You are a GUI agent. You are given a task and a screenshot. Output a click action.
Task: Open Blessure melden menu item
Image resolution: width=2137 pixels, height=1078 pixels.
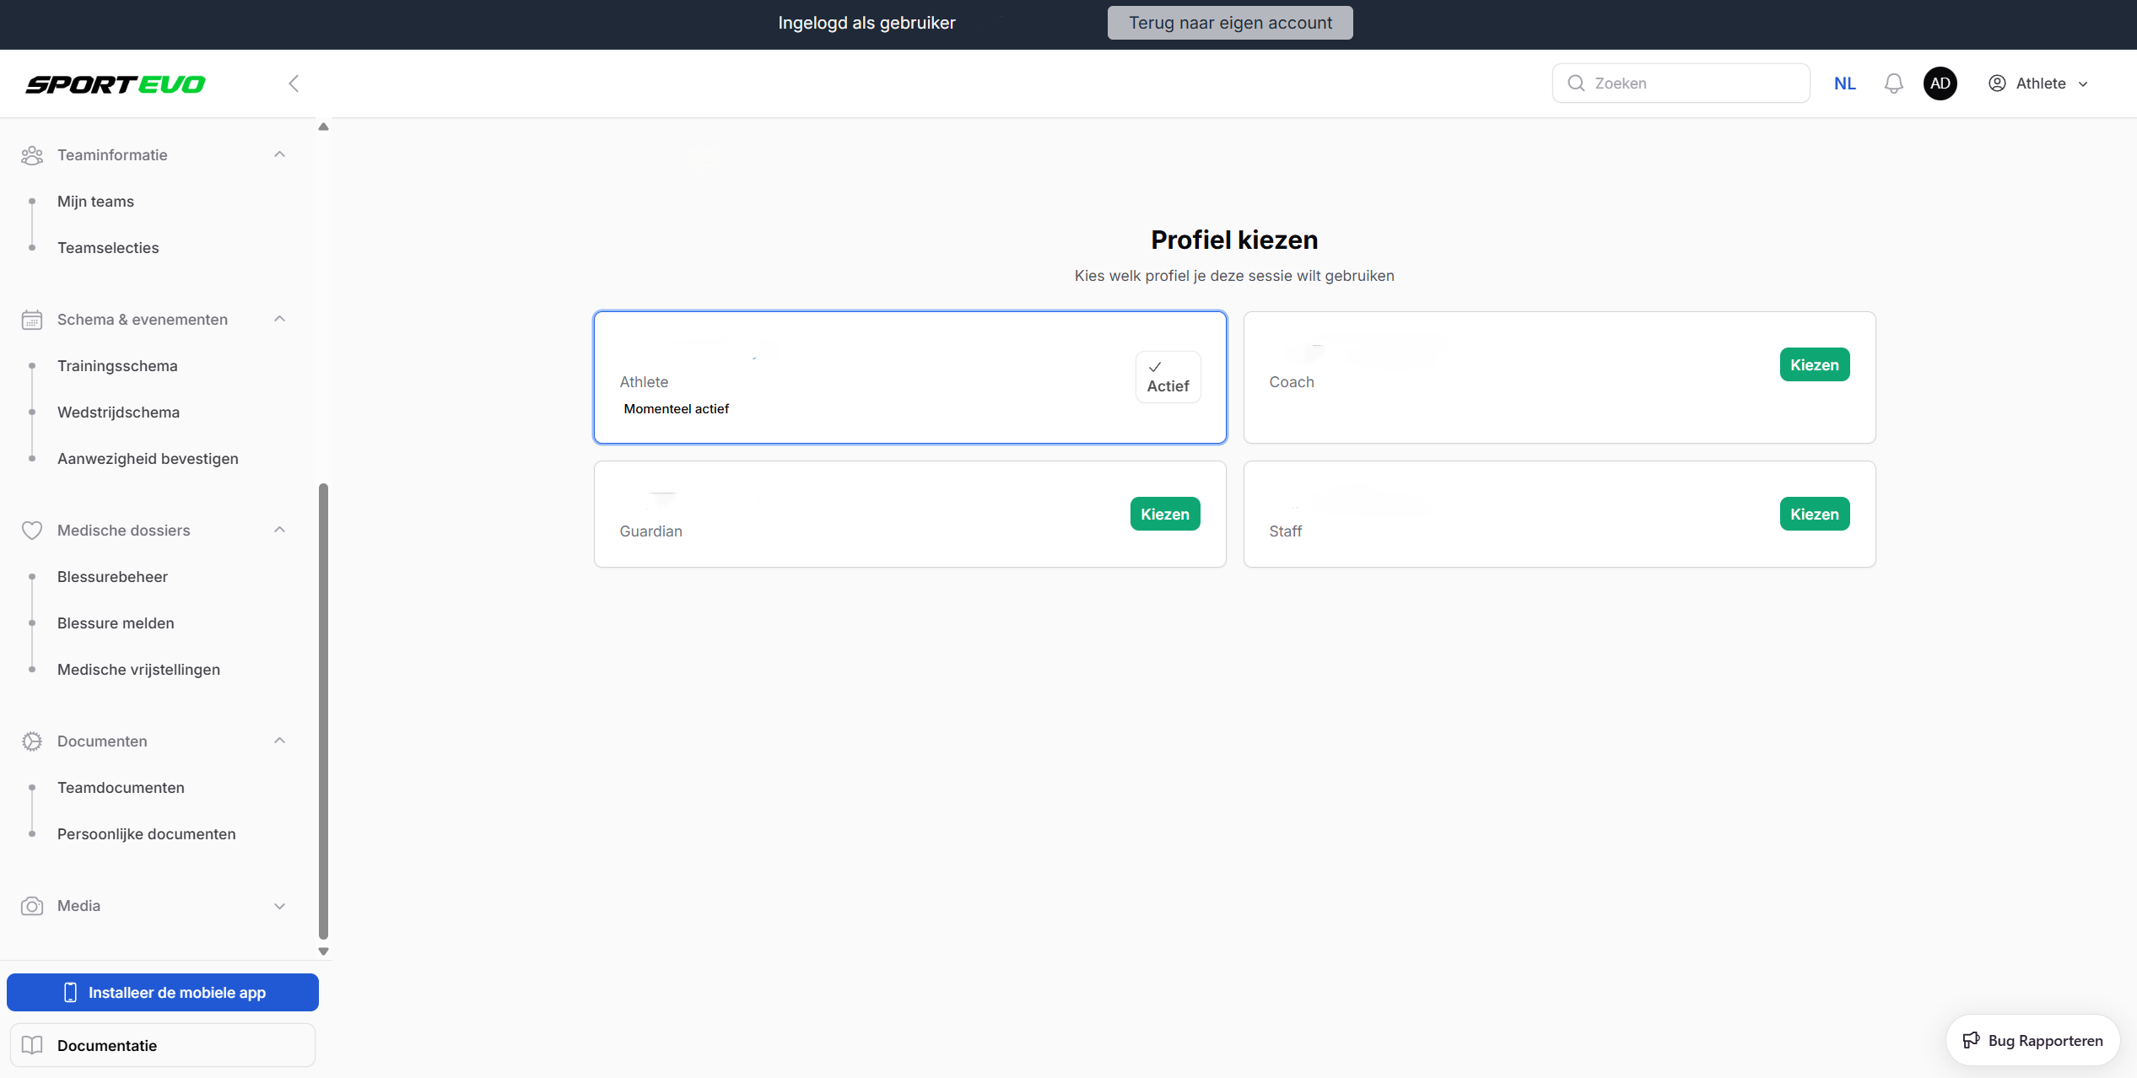click(116, 623)
